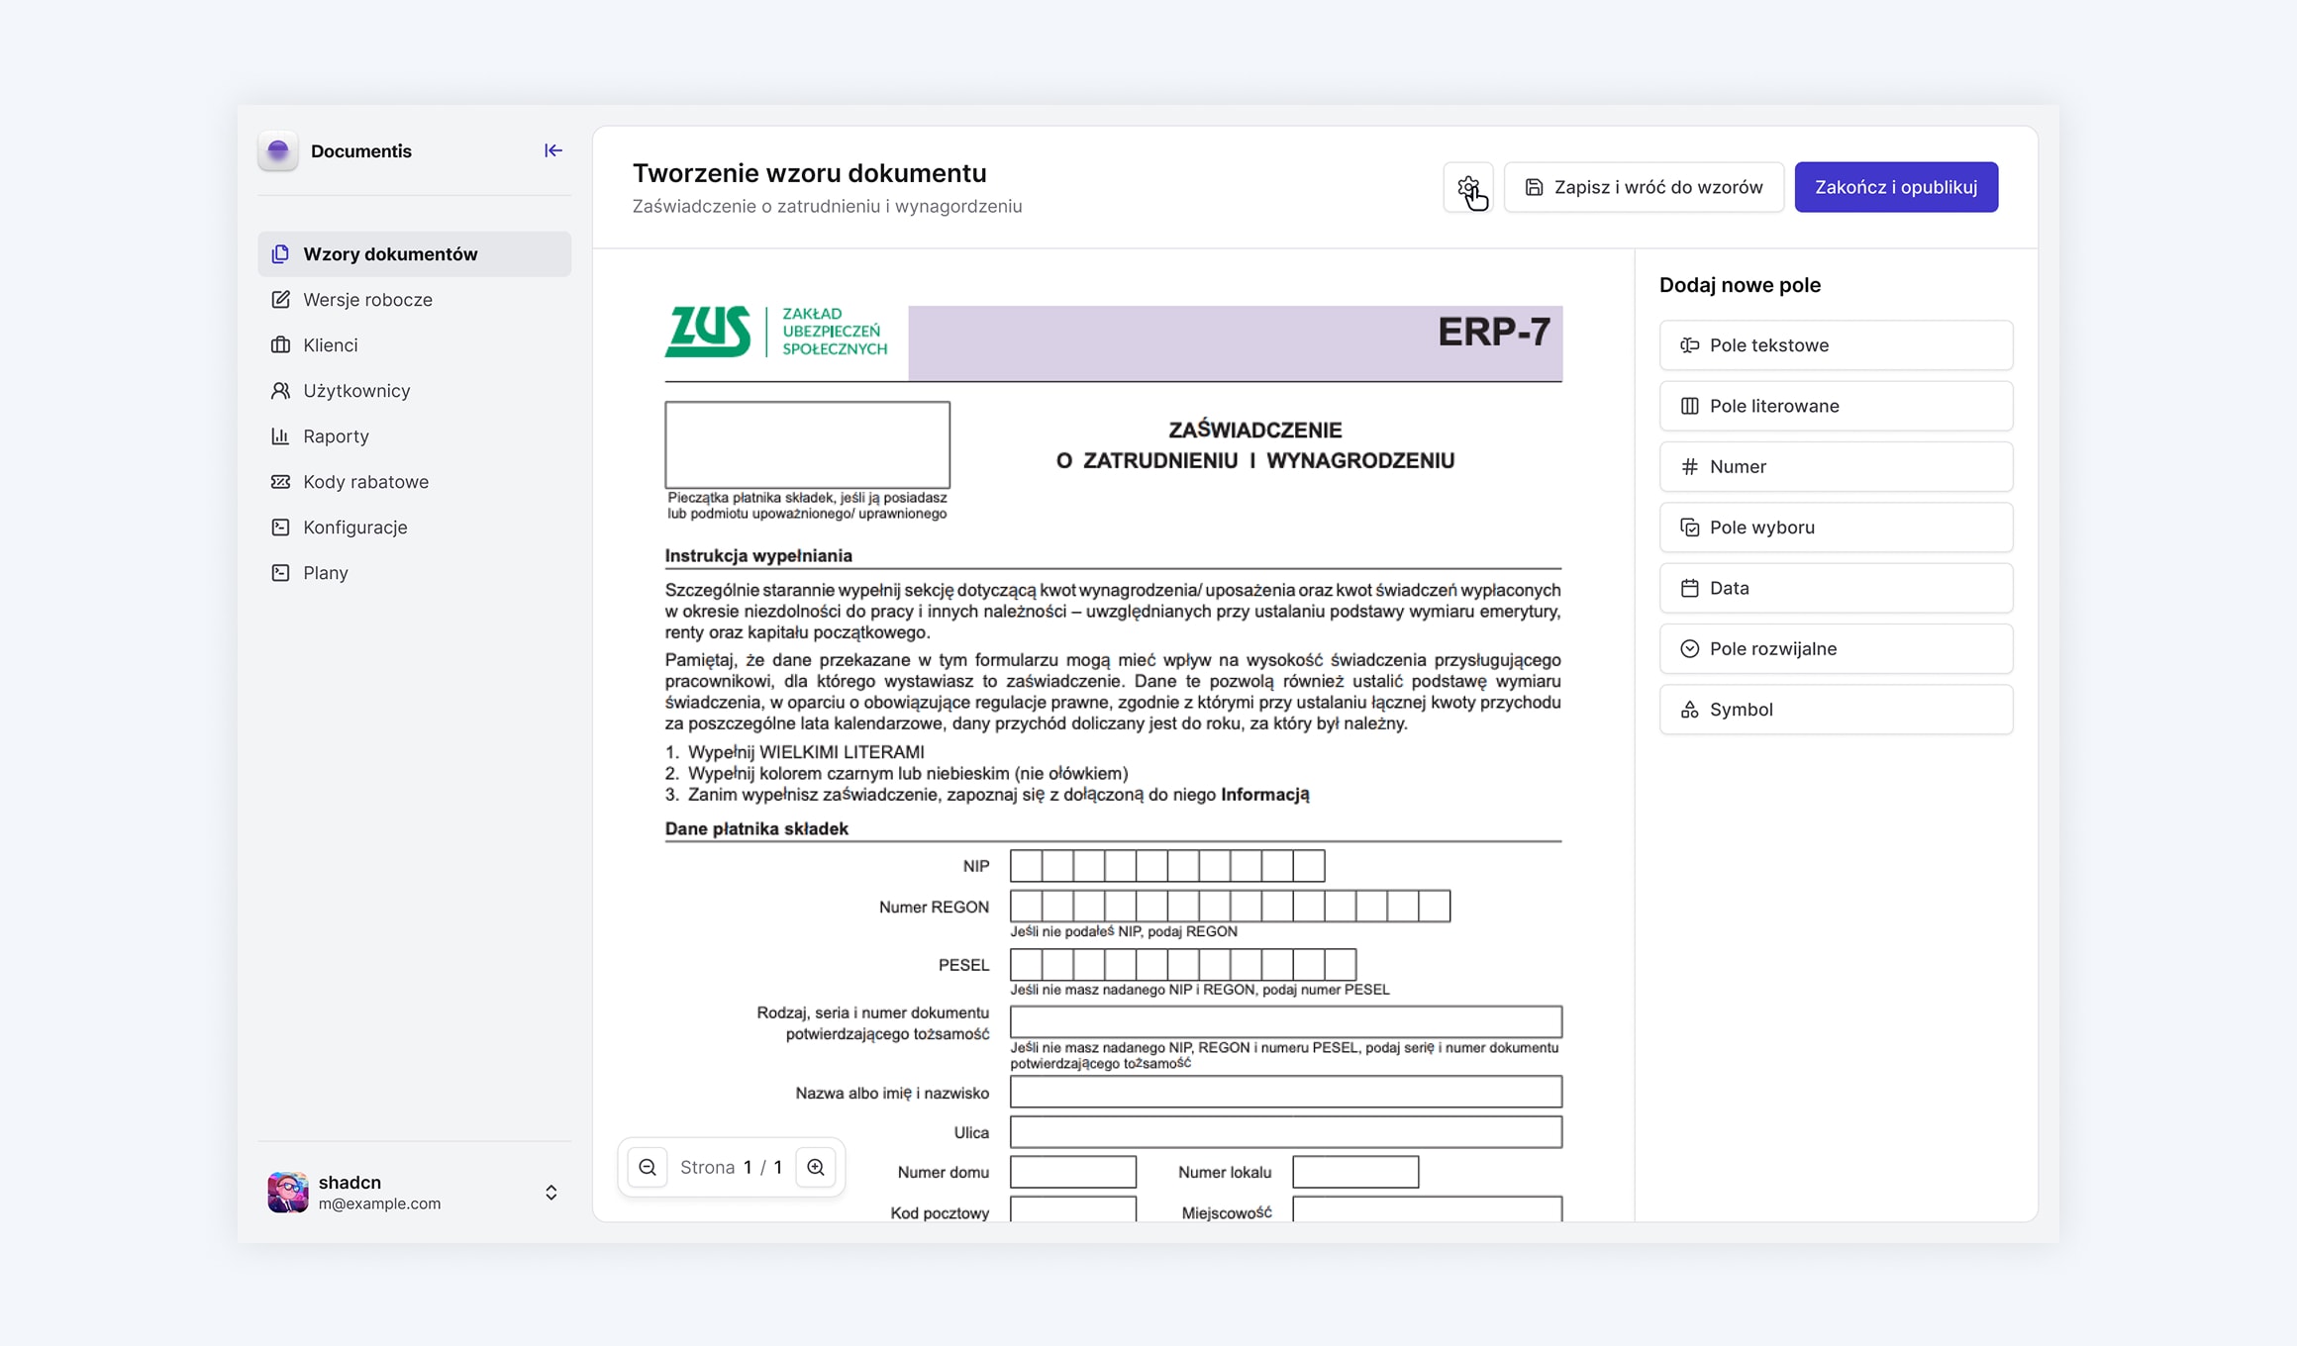Viewport: 2297px width, 1346px height.
Task: Add a Symbol field
Action: click(1836, 710)
